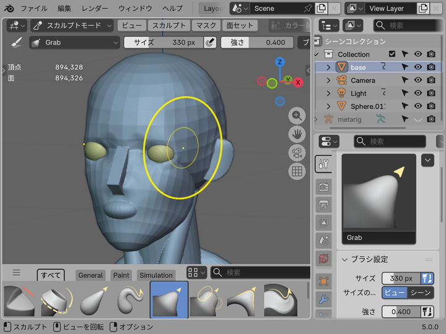Open the Output properties tab
Screen dimensions: 446x334
click(x=324, y=205)
